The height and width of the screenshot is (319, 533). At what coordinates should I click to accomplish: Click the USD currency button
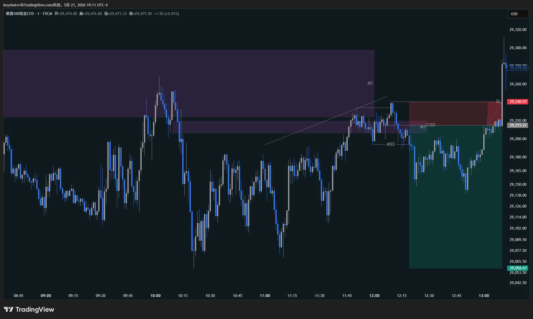point(518,14)
